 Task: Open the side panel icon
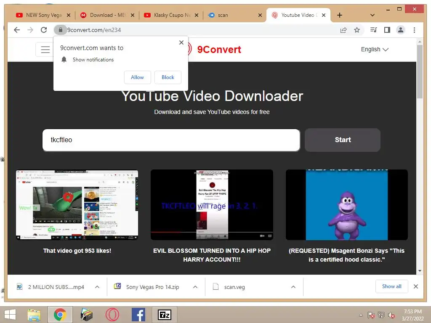(387, 30)
